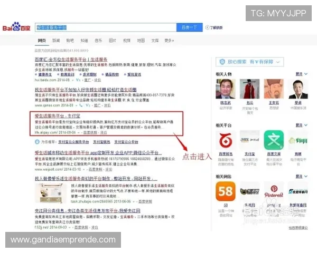The image size is (317, 253).
Task: Switch to the 知道 tab
Action: (85, 41)
